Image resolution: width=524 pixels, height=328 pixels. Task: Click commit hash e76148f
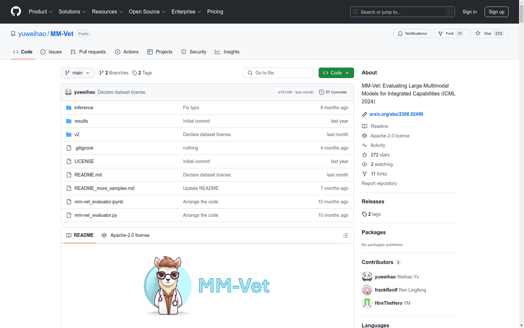point(285,92)
